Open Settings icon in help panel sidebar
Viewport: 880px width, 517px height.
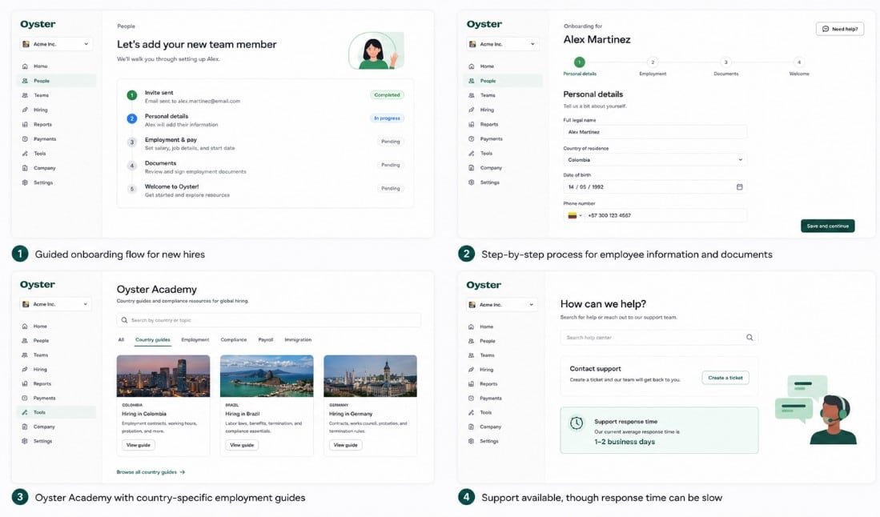click(472, 441)
